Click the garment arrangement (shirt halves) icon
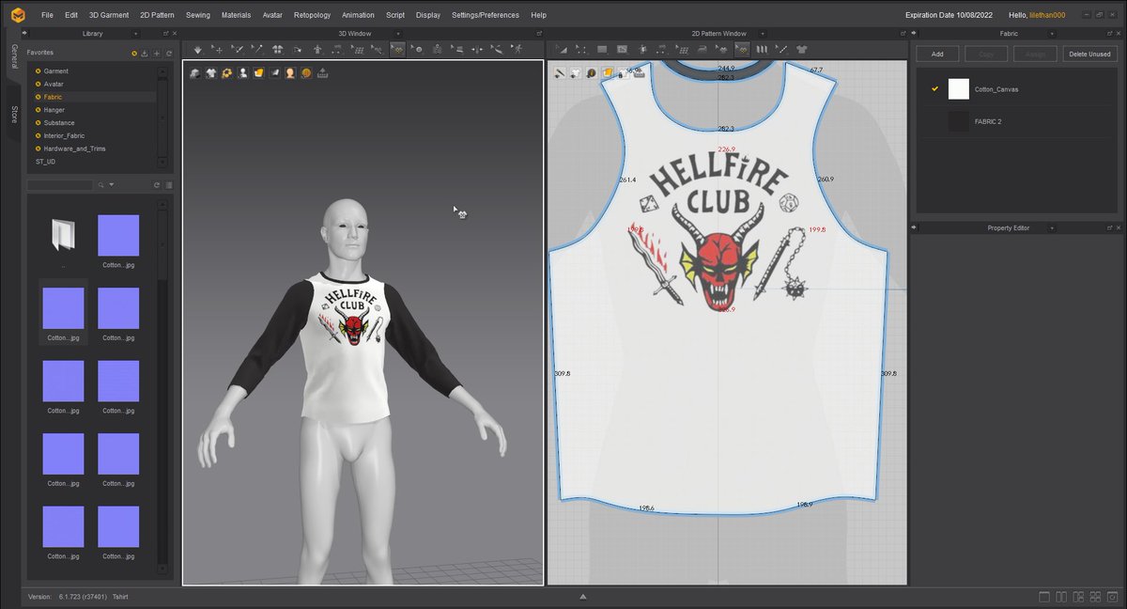The height and width of the screenshot is (609, 1127). (278, 49)
